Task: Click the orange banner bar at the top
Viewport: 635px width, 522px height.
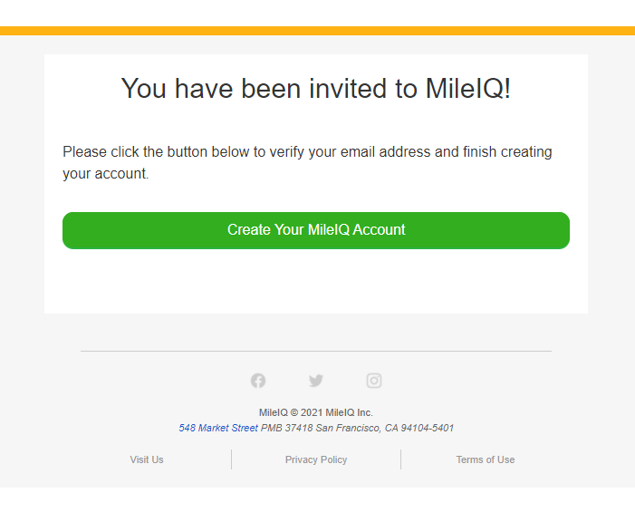Action: tap(317, 31)
